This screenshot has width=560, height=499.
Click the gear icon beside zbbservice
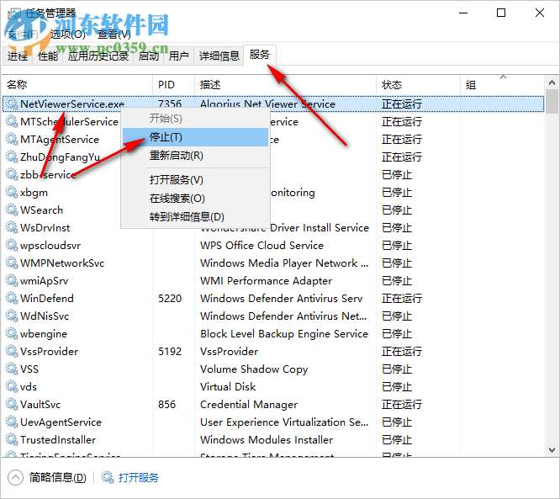12,174
